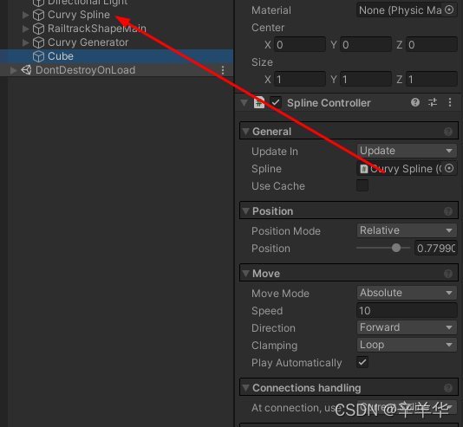Image resolution: width=463 pixels, height=427 pixels.
Task: Click the Size Z input field
Action: (x=432, y=79)
